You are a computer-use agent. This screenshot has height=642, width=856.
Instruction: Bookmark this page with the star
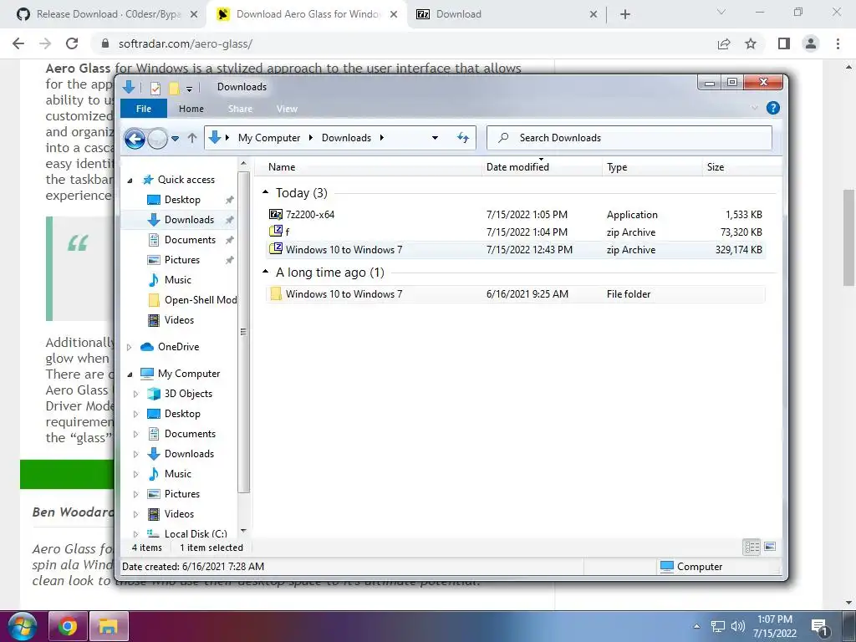[751, 43]
